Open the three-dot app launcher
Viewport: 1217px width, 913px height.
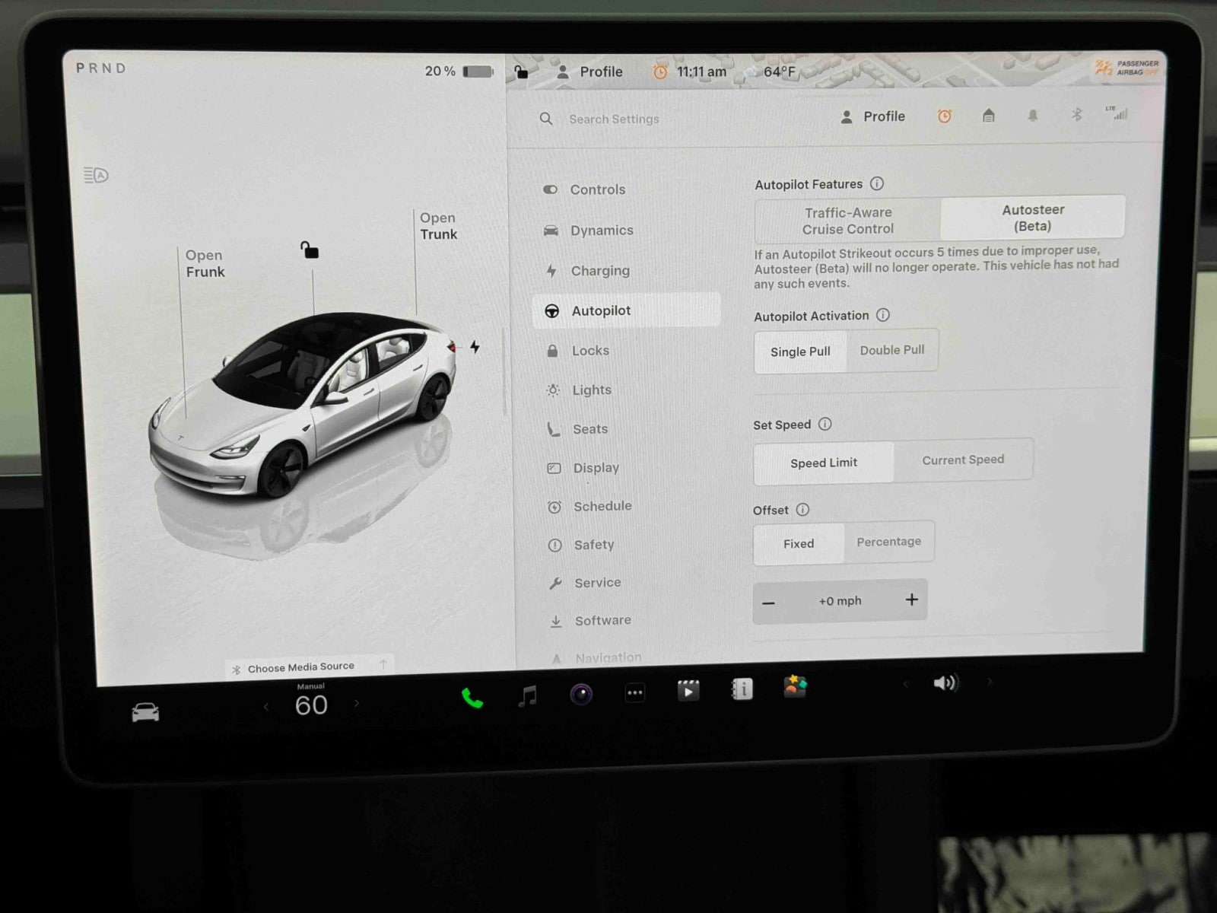(x=634, y=692)
